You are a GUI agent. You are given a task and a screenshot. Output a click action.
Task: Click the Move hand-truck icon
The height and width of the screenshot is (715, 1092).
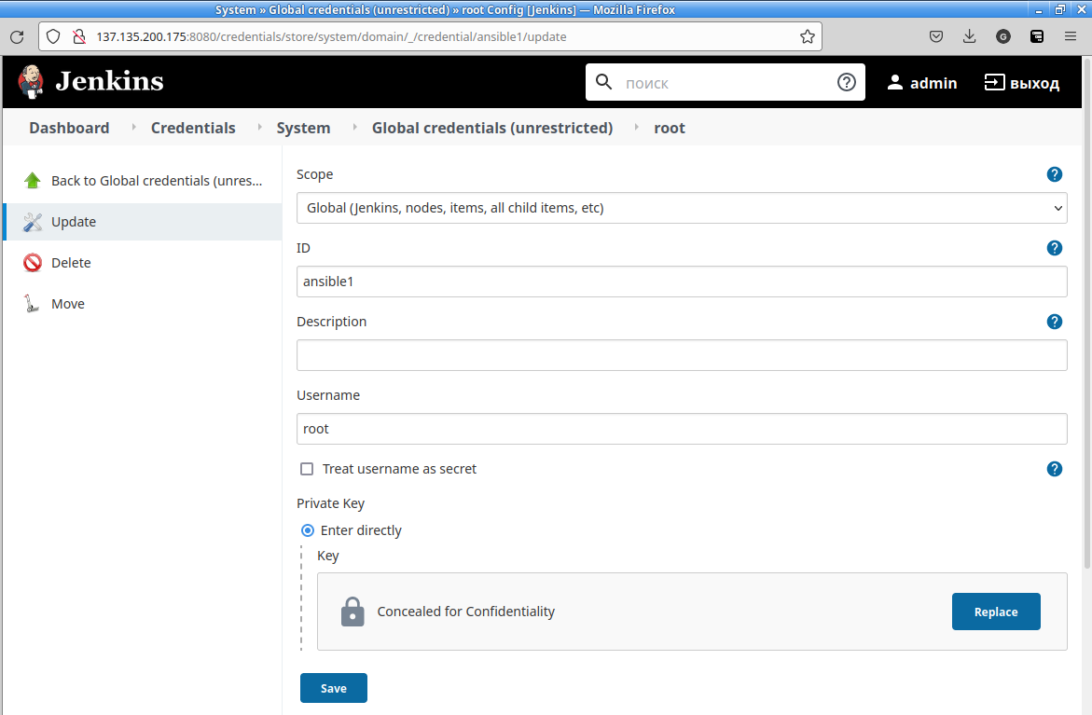32,304
